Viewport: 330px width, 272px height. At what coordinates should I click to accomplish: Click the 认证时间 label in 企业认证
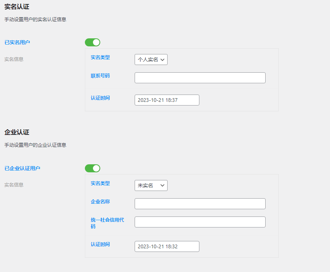pyautogui.click(x=100, y=244)
